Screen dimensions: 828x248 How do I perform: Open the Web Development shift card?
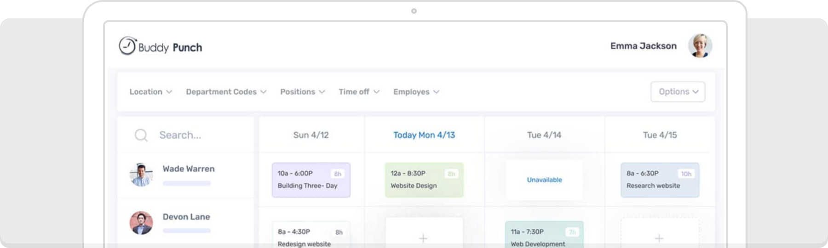click(x=544, y=235)
